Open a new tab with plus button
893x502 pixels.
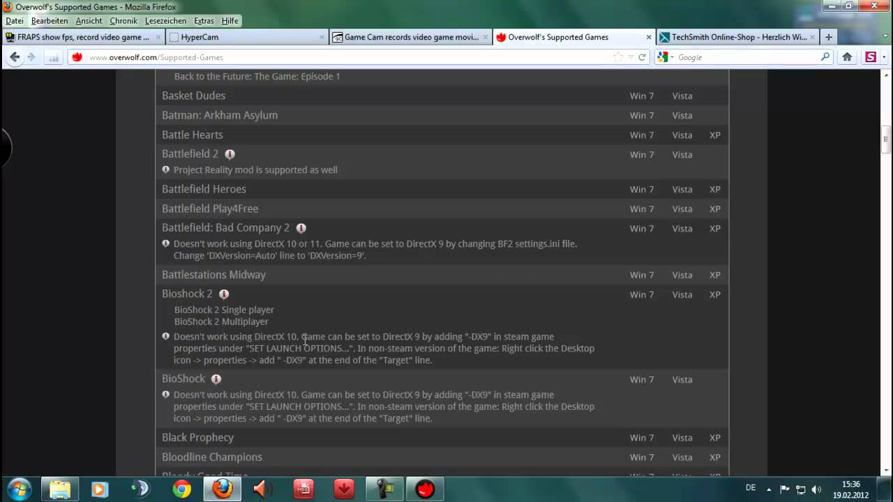coord(829,37)
